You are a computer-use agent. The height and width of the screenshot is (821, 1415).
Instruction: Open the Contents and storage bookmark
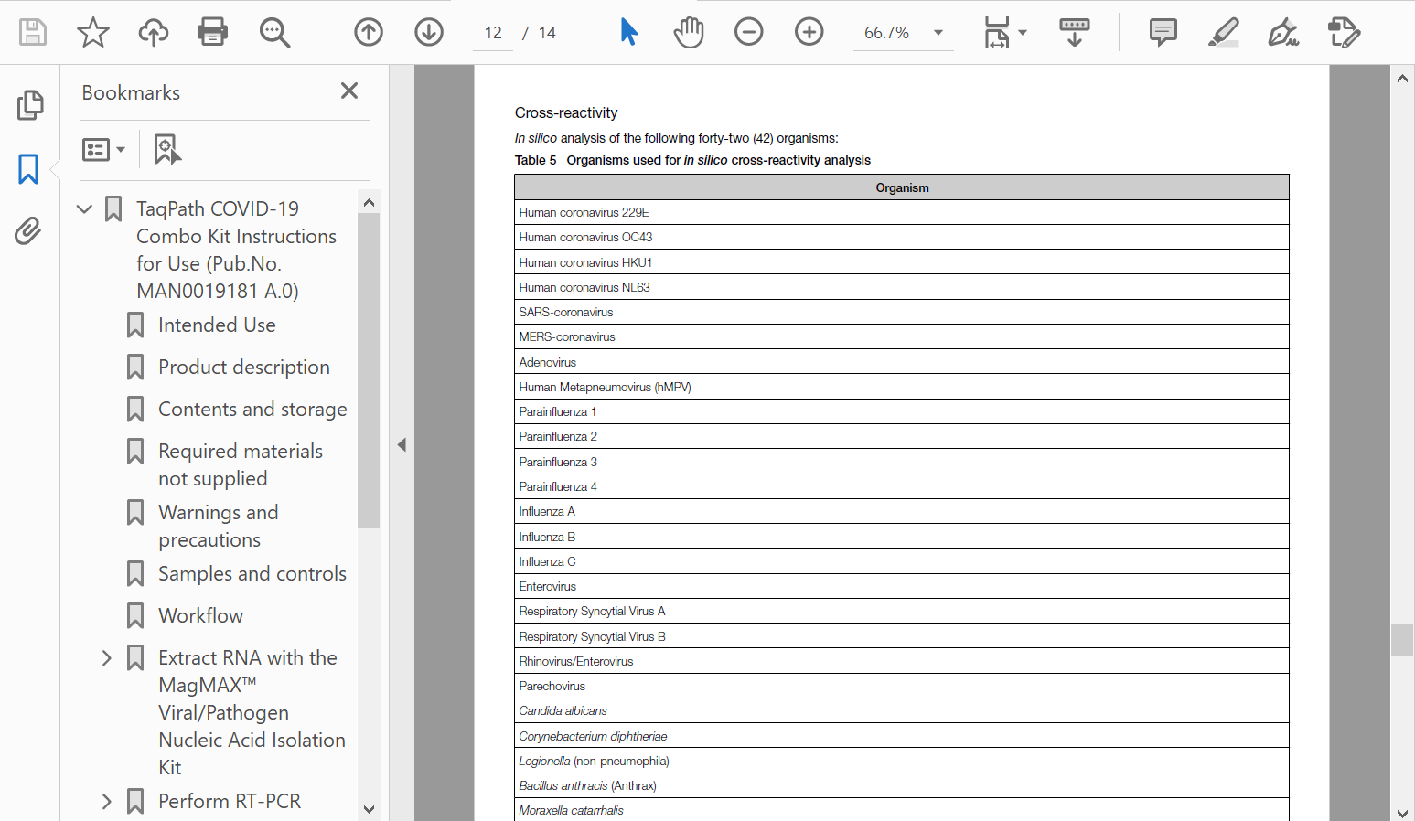pyautogui.click(x=252, y=409)
